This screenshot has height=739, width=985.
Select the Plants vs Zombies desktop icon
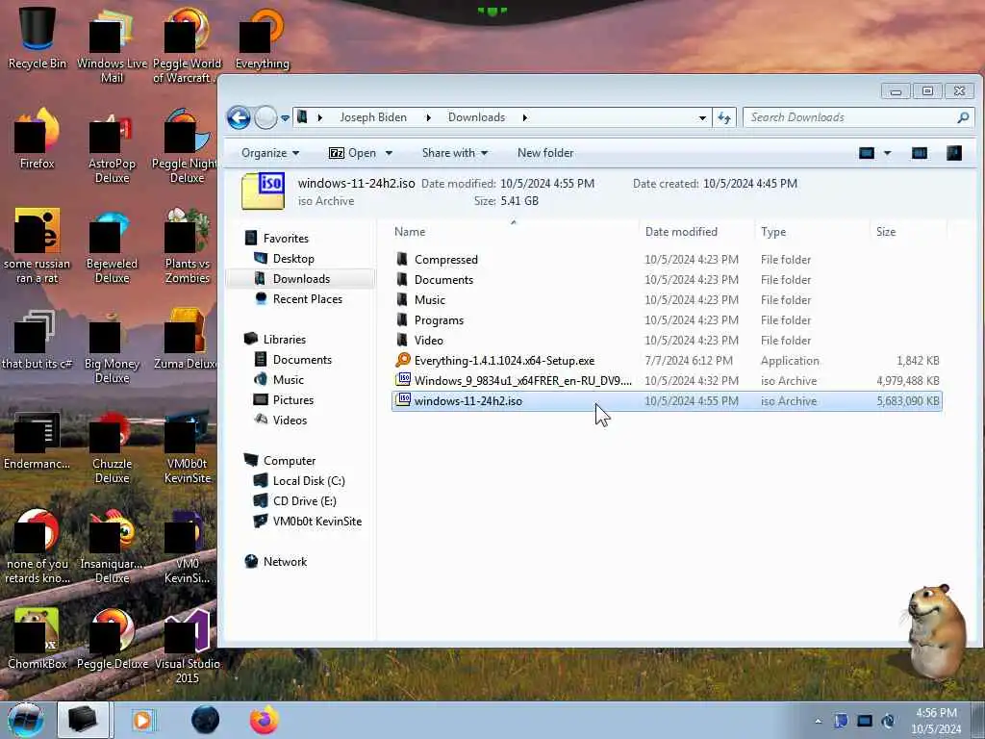pyautogui.click(x=188, y=246)
